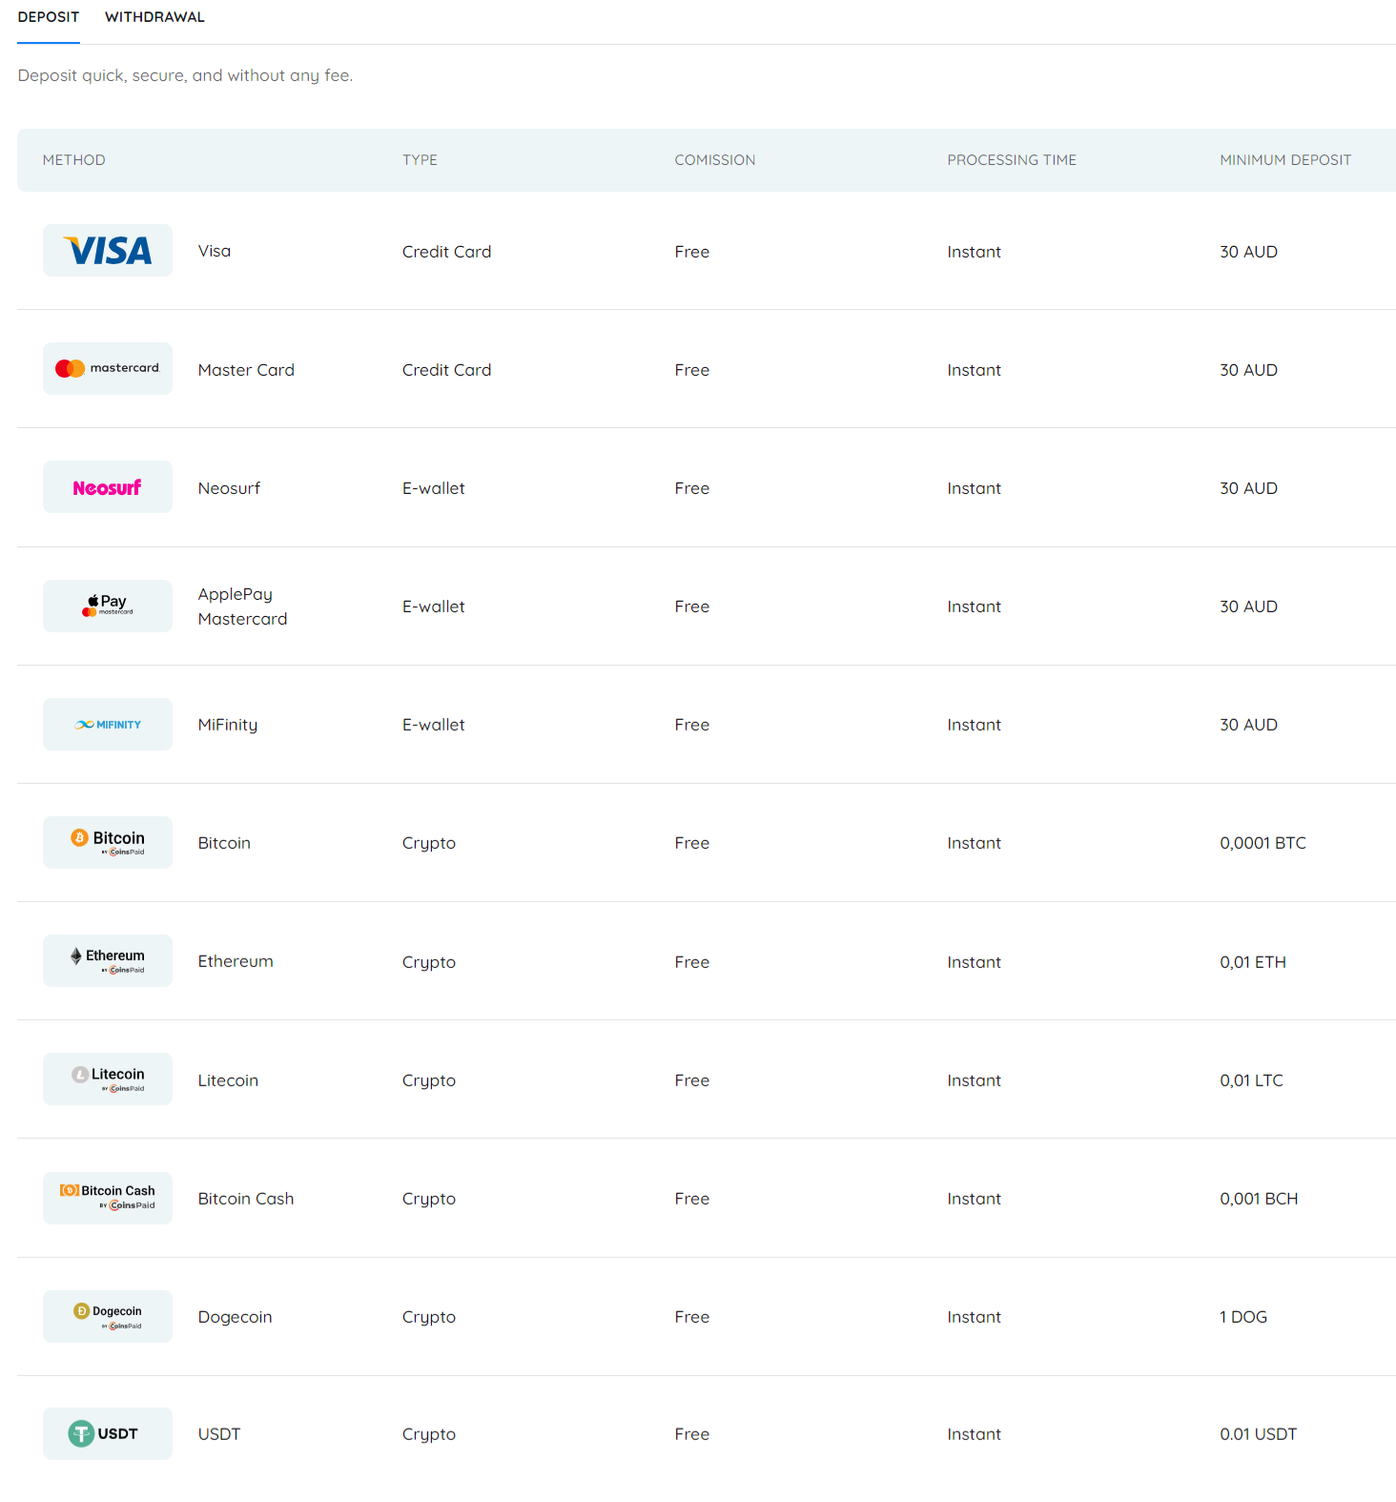Viewport: 1396px width, 1502px height.
Task: Click Instant processing time in Neosurf row
Action: (x=974, y=488)
